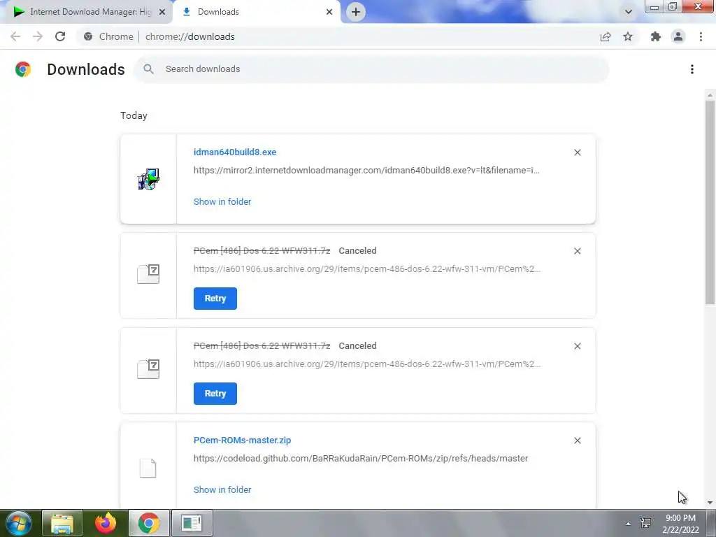Open Windows Start menu
The image size is (716, 537).
18,523
